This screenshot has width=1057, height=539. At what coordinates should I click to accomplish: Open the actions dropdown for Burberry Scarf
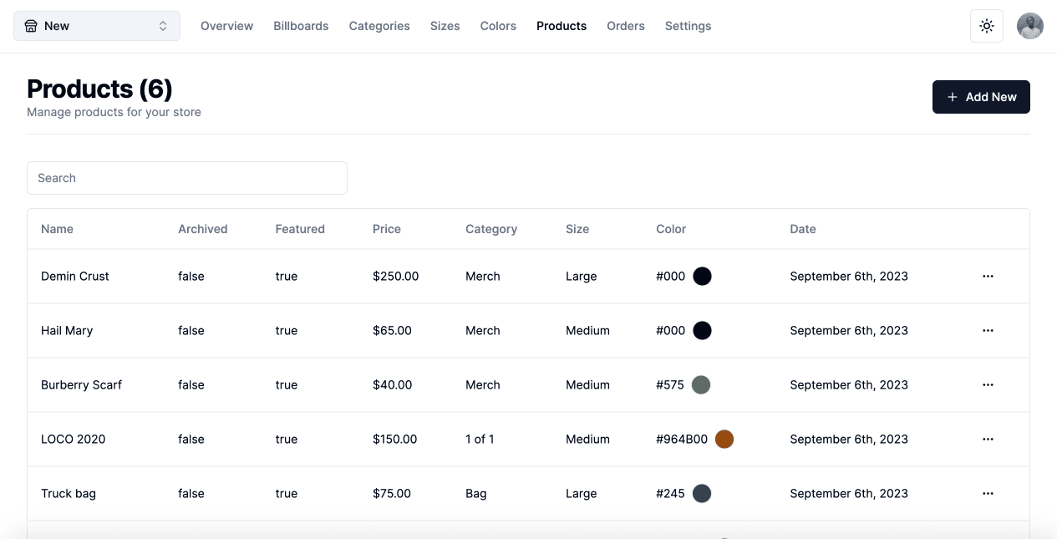tap(988, 384)
